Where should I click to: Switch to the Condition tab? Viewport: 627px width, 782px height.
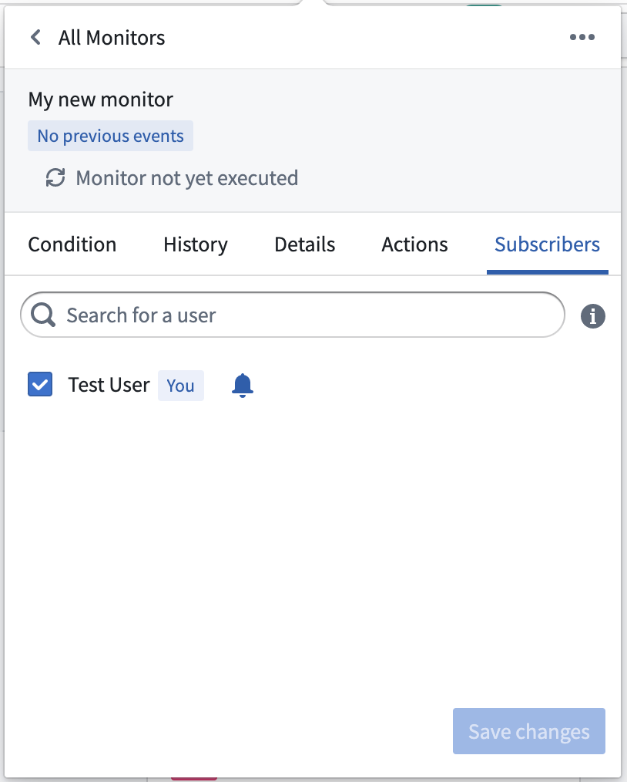[72, 244]
